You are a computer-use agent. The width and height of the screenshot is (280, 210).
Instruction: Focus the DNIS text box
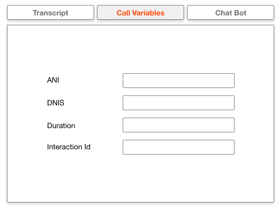point(178,103)
